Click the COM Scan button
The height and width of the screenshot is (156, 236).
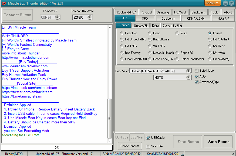click(x=122, y=137)
